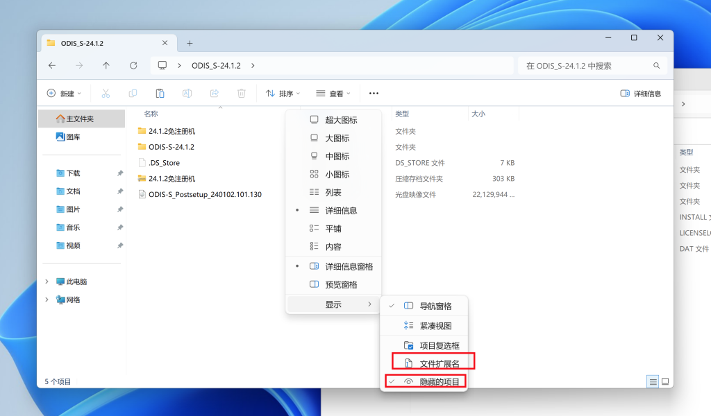The height and width of the screenshot is (416, 711).
Task: Select List (列表) view
Action: pos(333,192)
